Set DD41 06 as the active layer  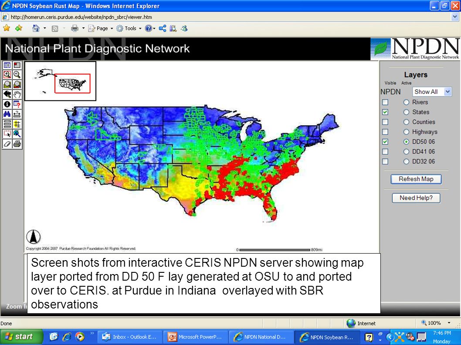[x=406, y=151]
